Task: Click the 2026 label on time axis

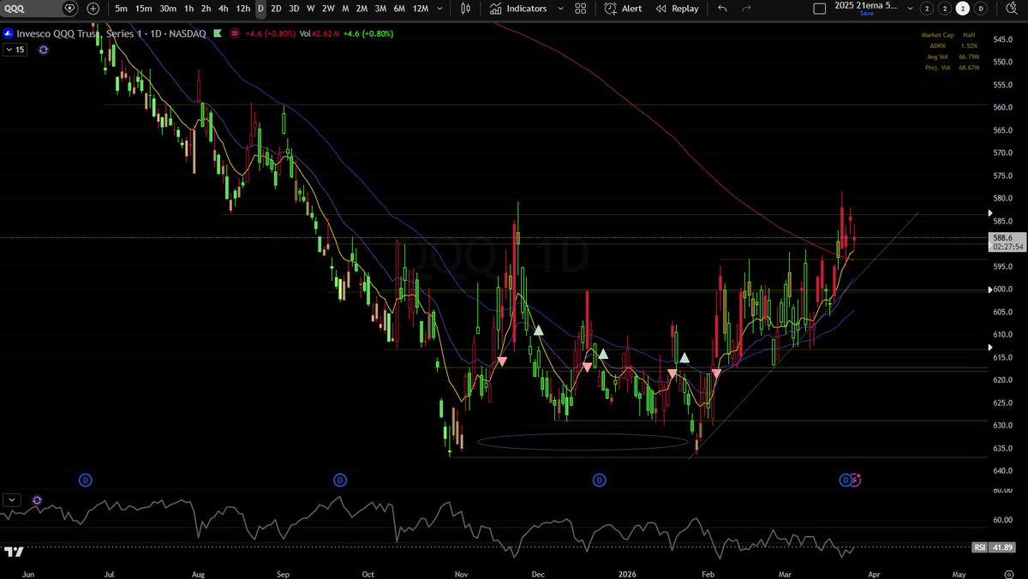Action: pos(625,574)
